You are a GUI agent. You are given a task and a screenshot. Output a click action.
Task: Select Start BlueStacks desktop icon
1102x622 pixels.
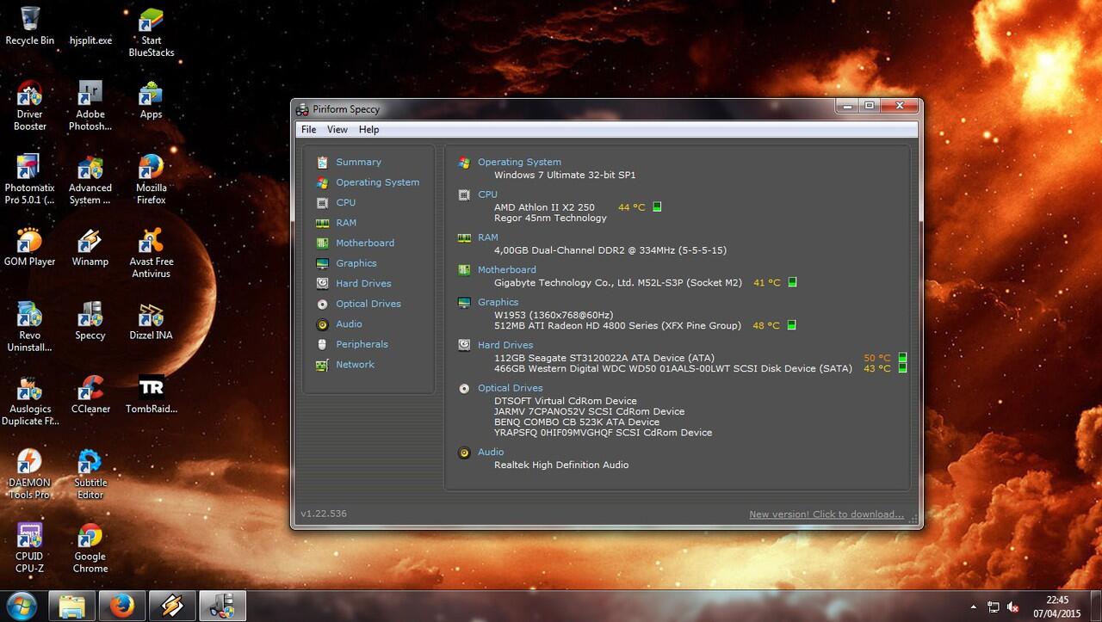[x=152, y=32]
